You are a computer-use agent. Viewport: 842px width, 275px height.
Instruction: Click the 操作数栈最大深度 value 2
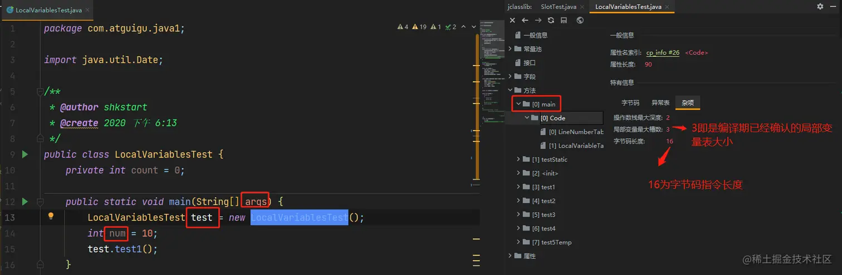668,118
